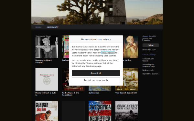Click The Desert Sound E.P. title
Screen dimensions: 194x121
[x=126, y=93]
